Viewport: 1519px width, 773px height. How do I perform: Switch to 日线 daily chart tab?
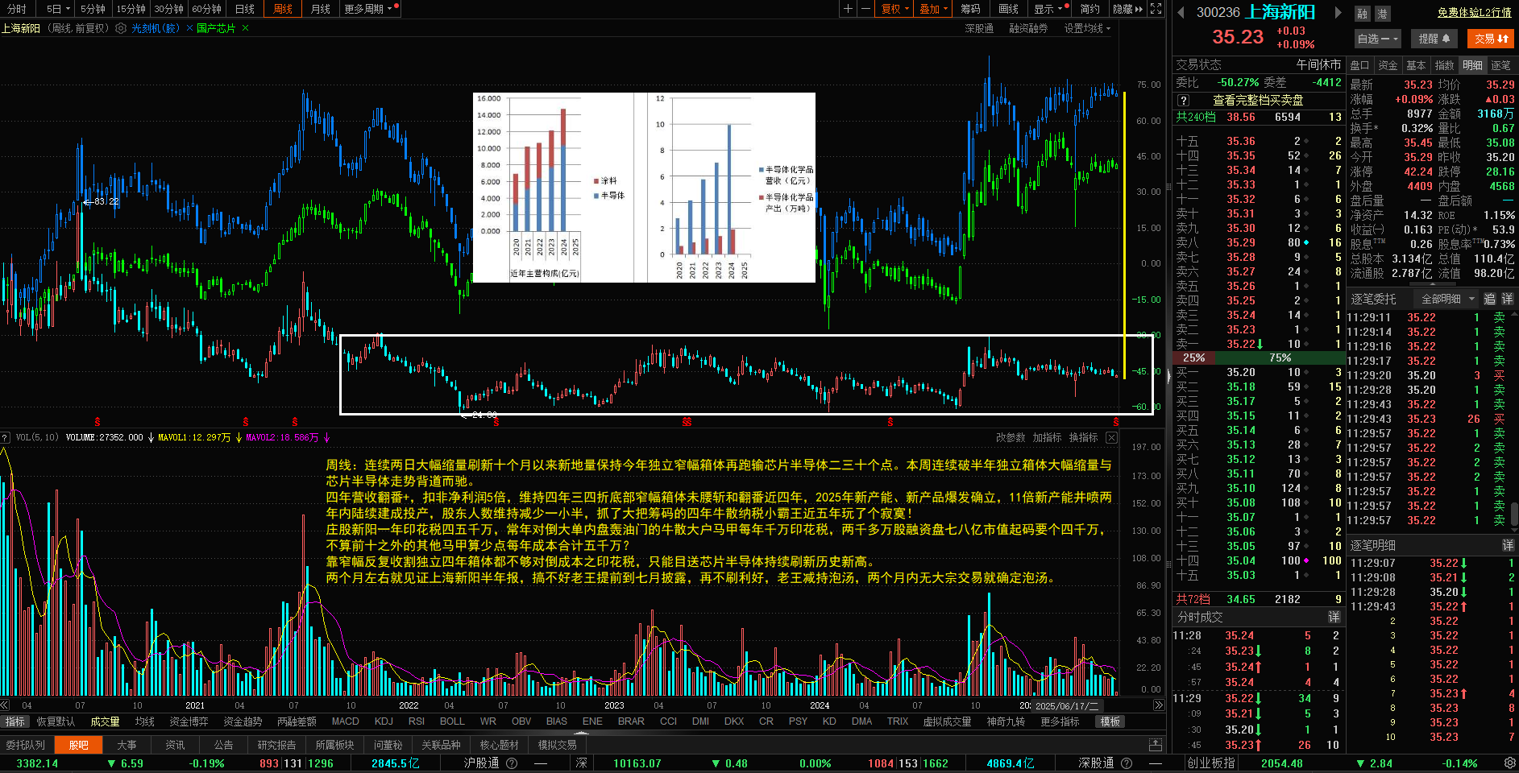click(245, 9)
